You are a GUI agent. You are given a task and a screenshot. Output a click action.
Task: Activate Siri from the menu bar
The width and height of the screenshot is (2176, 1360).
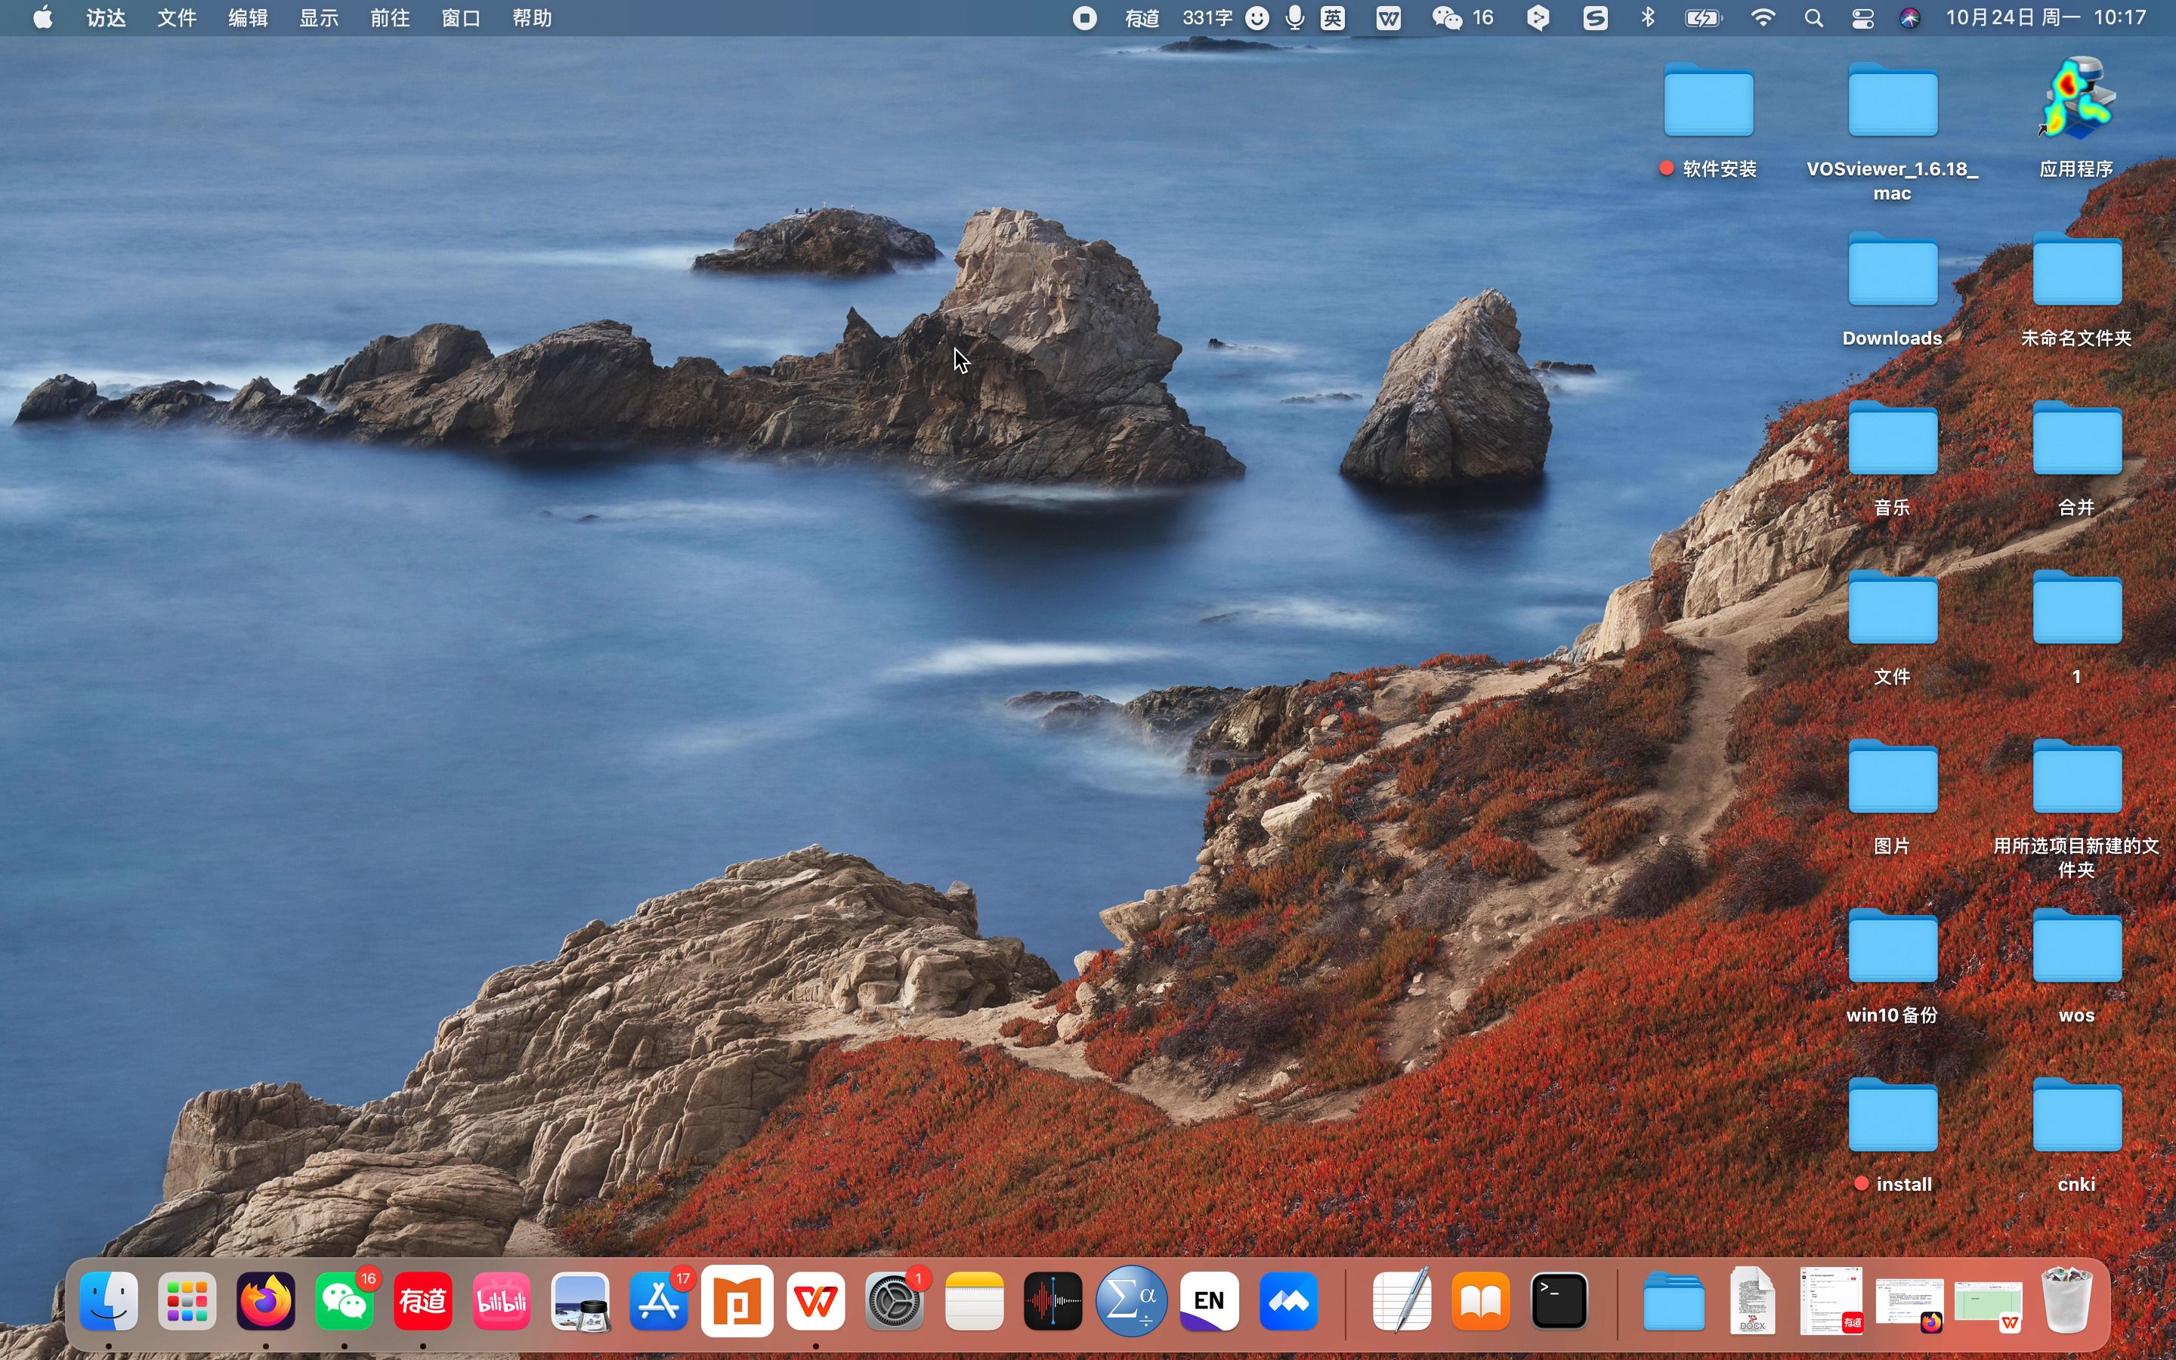click(1910, 18)
